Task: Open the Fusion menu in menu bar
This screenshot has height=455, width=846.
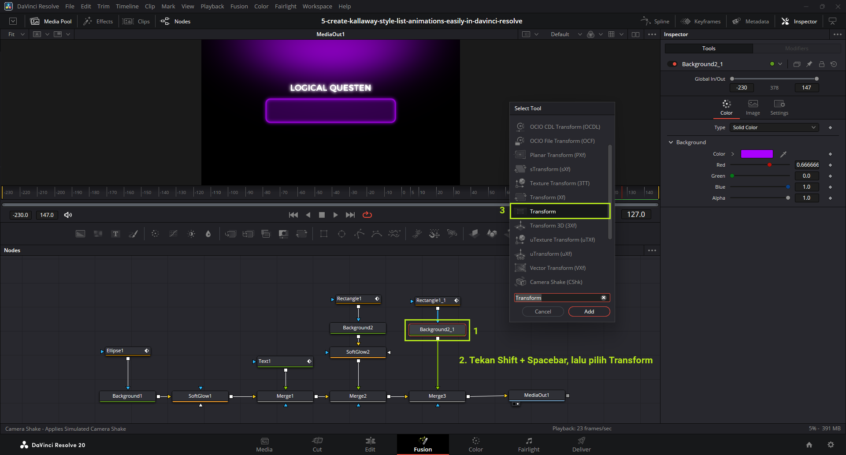Action: click(x=239, y=7)
